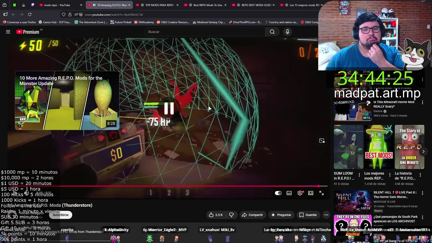
Task: Open BEST MODS! short thumbnail
Action: [x=379, y=147]
